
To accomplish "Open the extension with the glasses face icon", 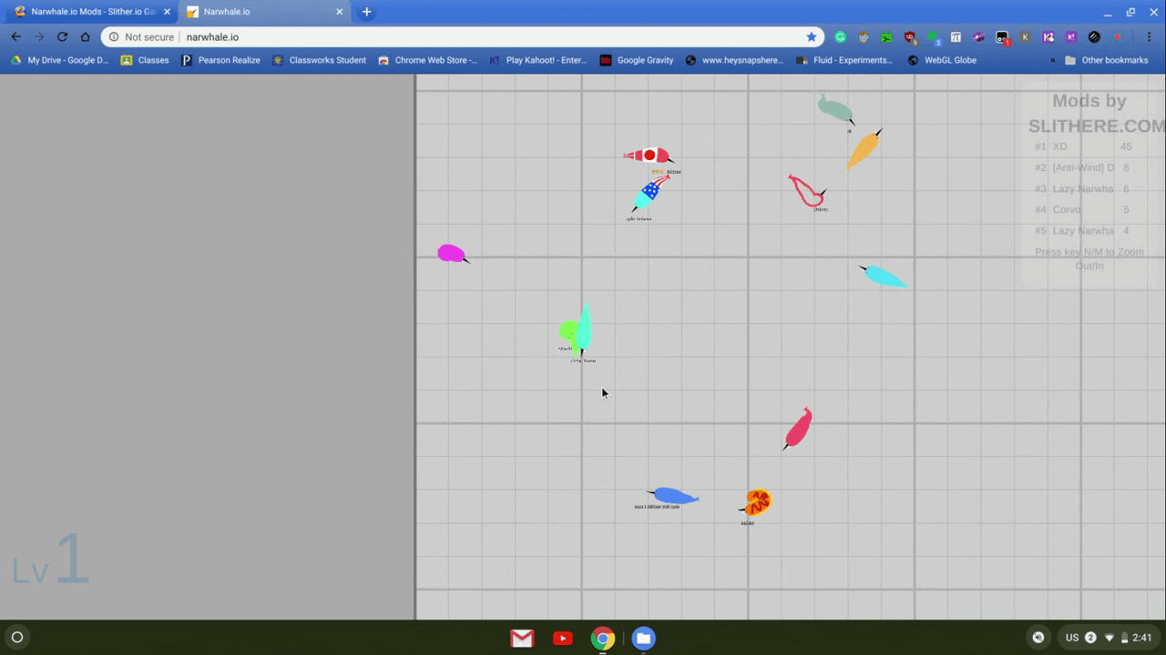I will point(864,37).
